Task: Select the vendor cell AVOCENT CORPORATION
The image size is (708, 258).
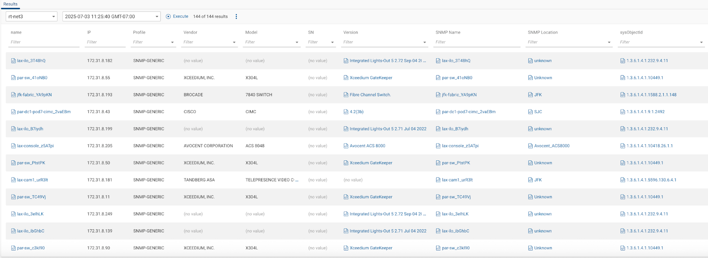Action: click(x=208, y=146)
